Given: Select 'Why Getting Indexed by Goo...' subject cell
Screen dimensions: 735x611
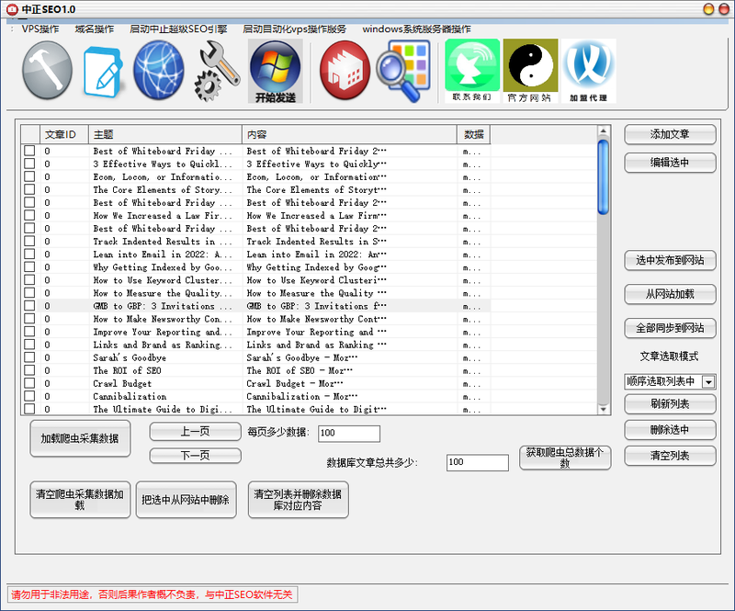Looking at the screenshot, I should [165, 266].
